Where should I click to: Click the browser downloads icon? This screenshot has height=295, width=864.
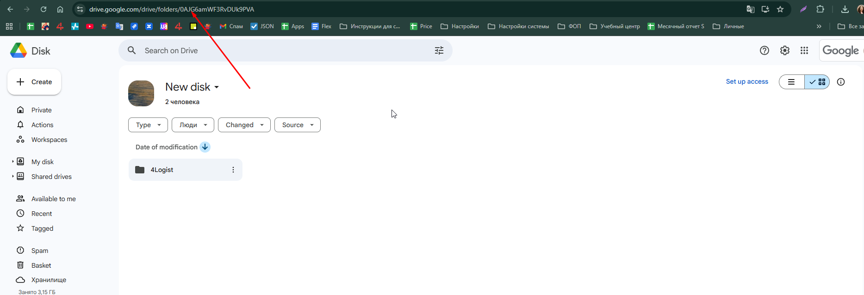845,9
